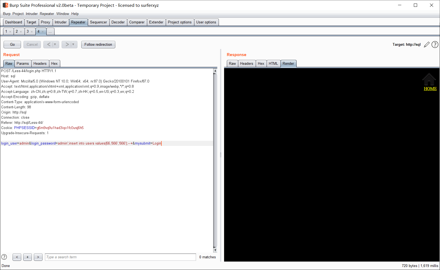Viewport: 440px width, 270px height.
Task: Switch to Decoder tab
Action: click(118, 22)
